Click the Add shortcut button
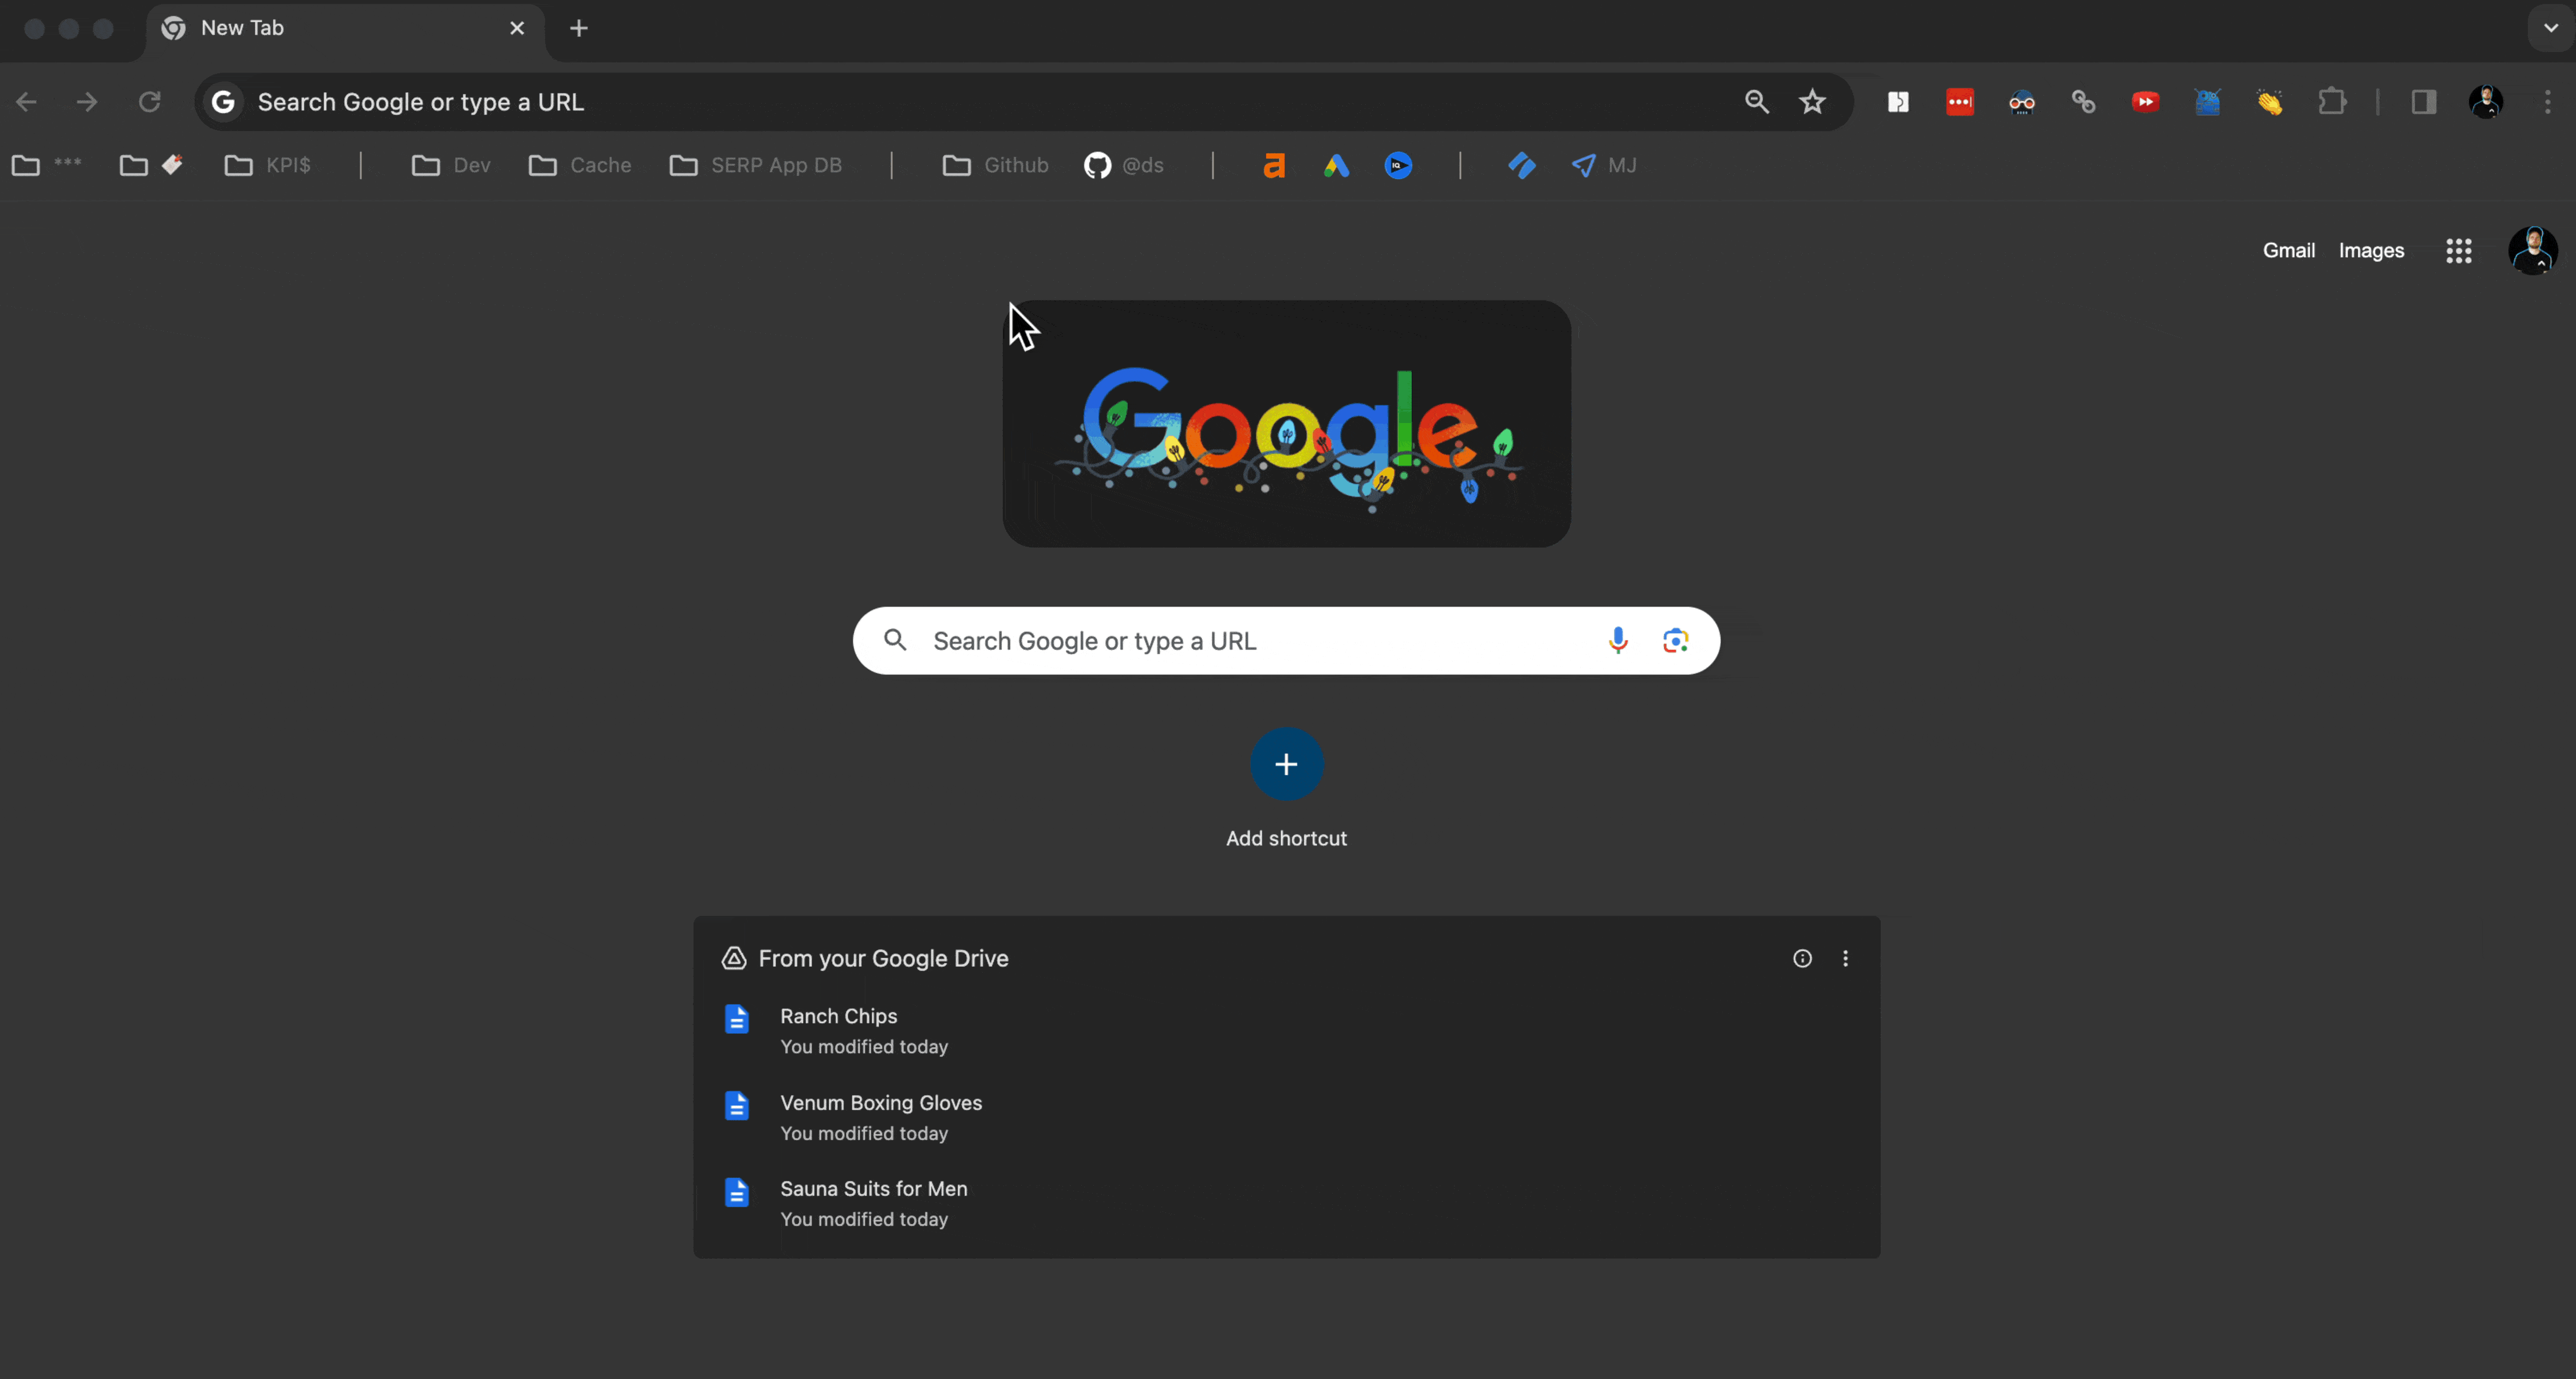 1286,764
